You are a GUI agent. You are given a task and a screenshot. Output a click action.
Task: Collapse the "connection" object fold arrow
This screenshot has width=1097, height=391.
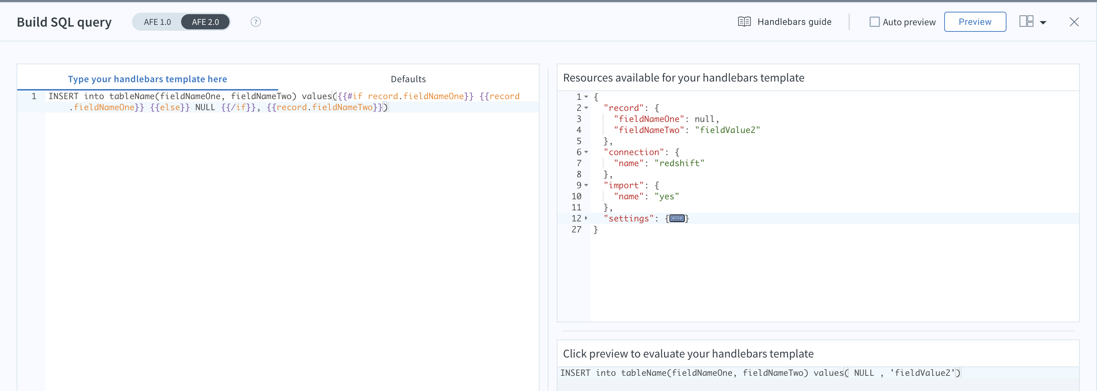(587, 152)
